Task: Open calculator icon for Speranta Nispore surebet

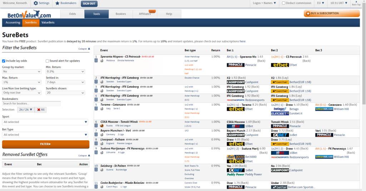Action: [96, 61]
